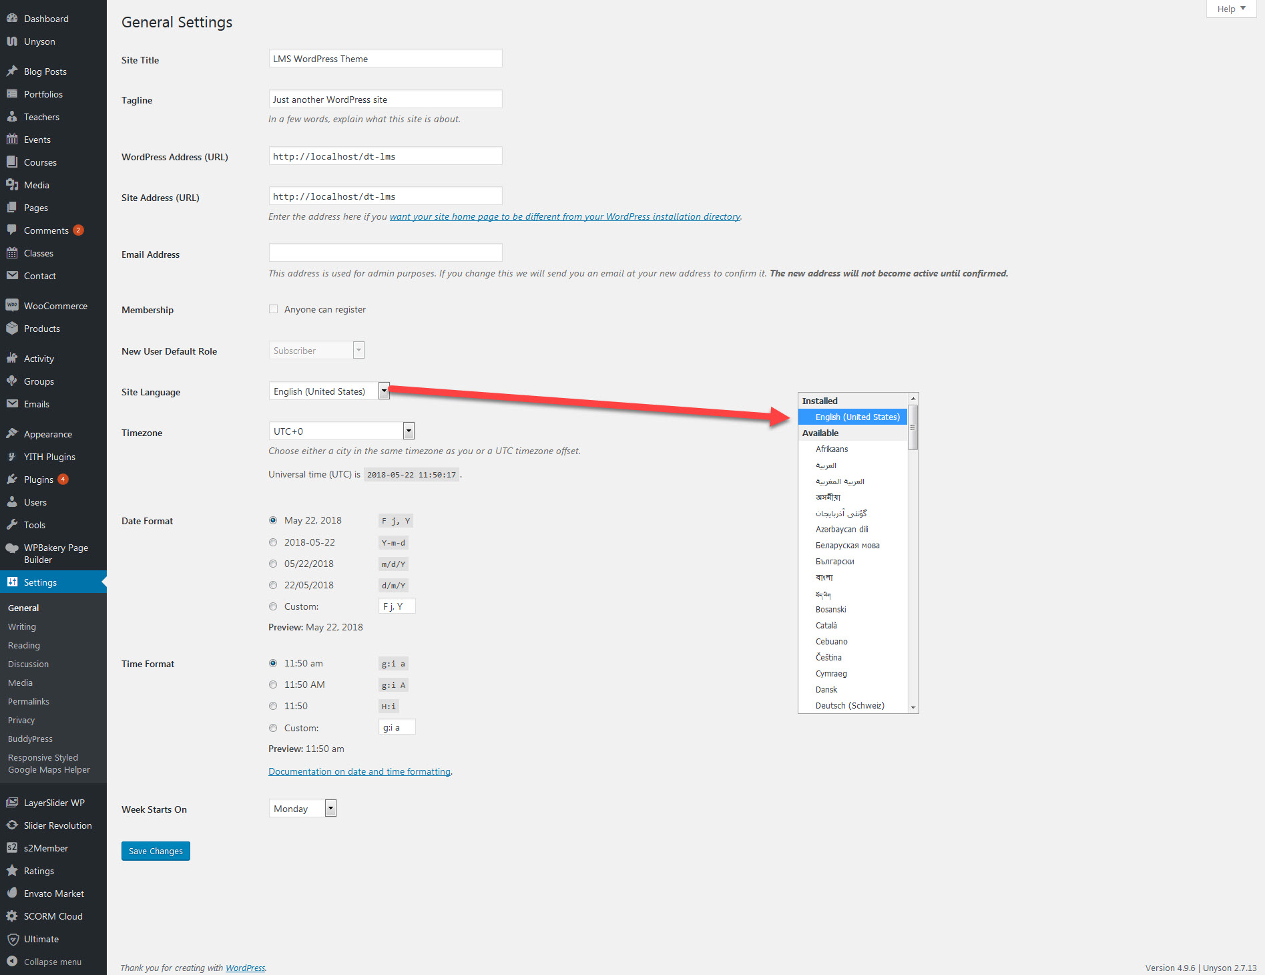Open Slider Revolution icon in sidebar
The image size is (1265, 975).
(x=12, y=825)
